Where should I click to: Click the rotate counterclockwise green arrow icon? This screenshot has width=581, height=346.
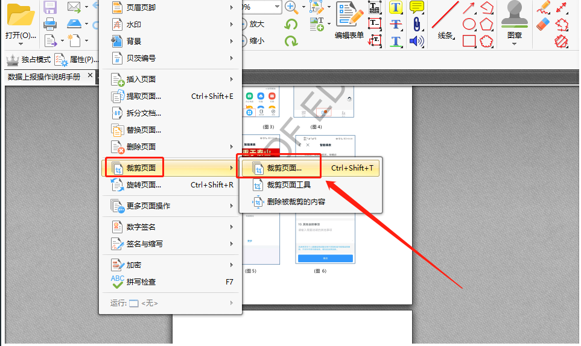pyautogui.click(x=291, y=25)
